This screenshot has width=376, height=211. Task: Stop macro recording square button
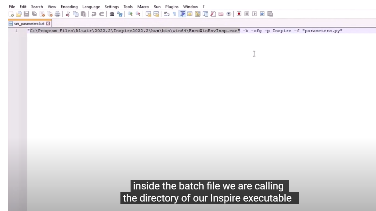(x=246, y=14)
